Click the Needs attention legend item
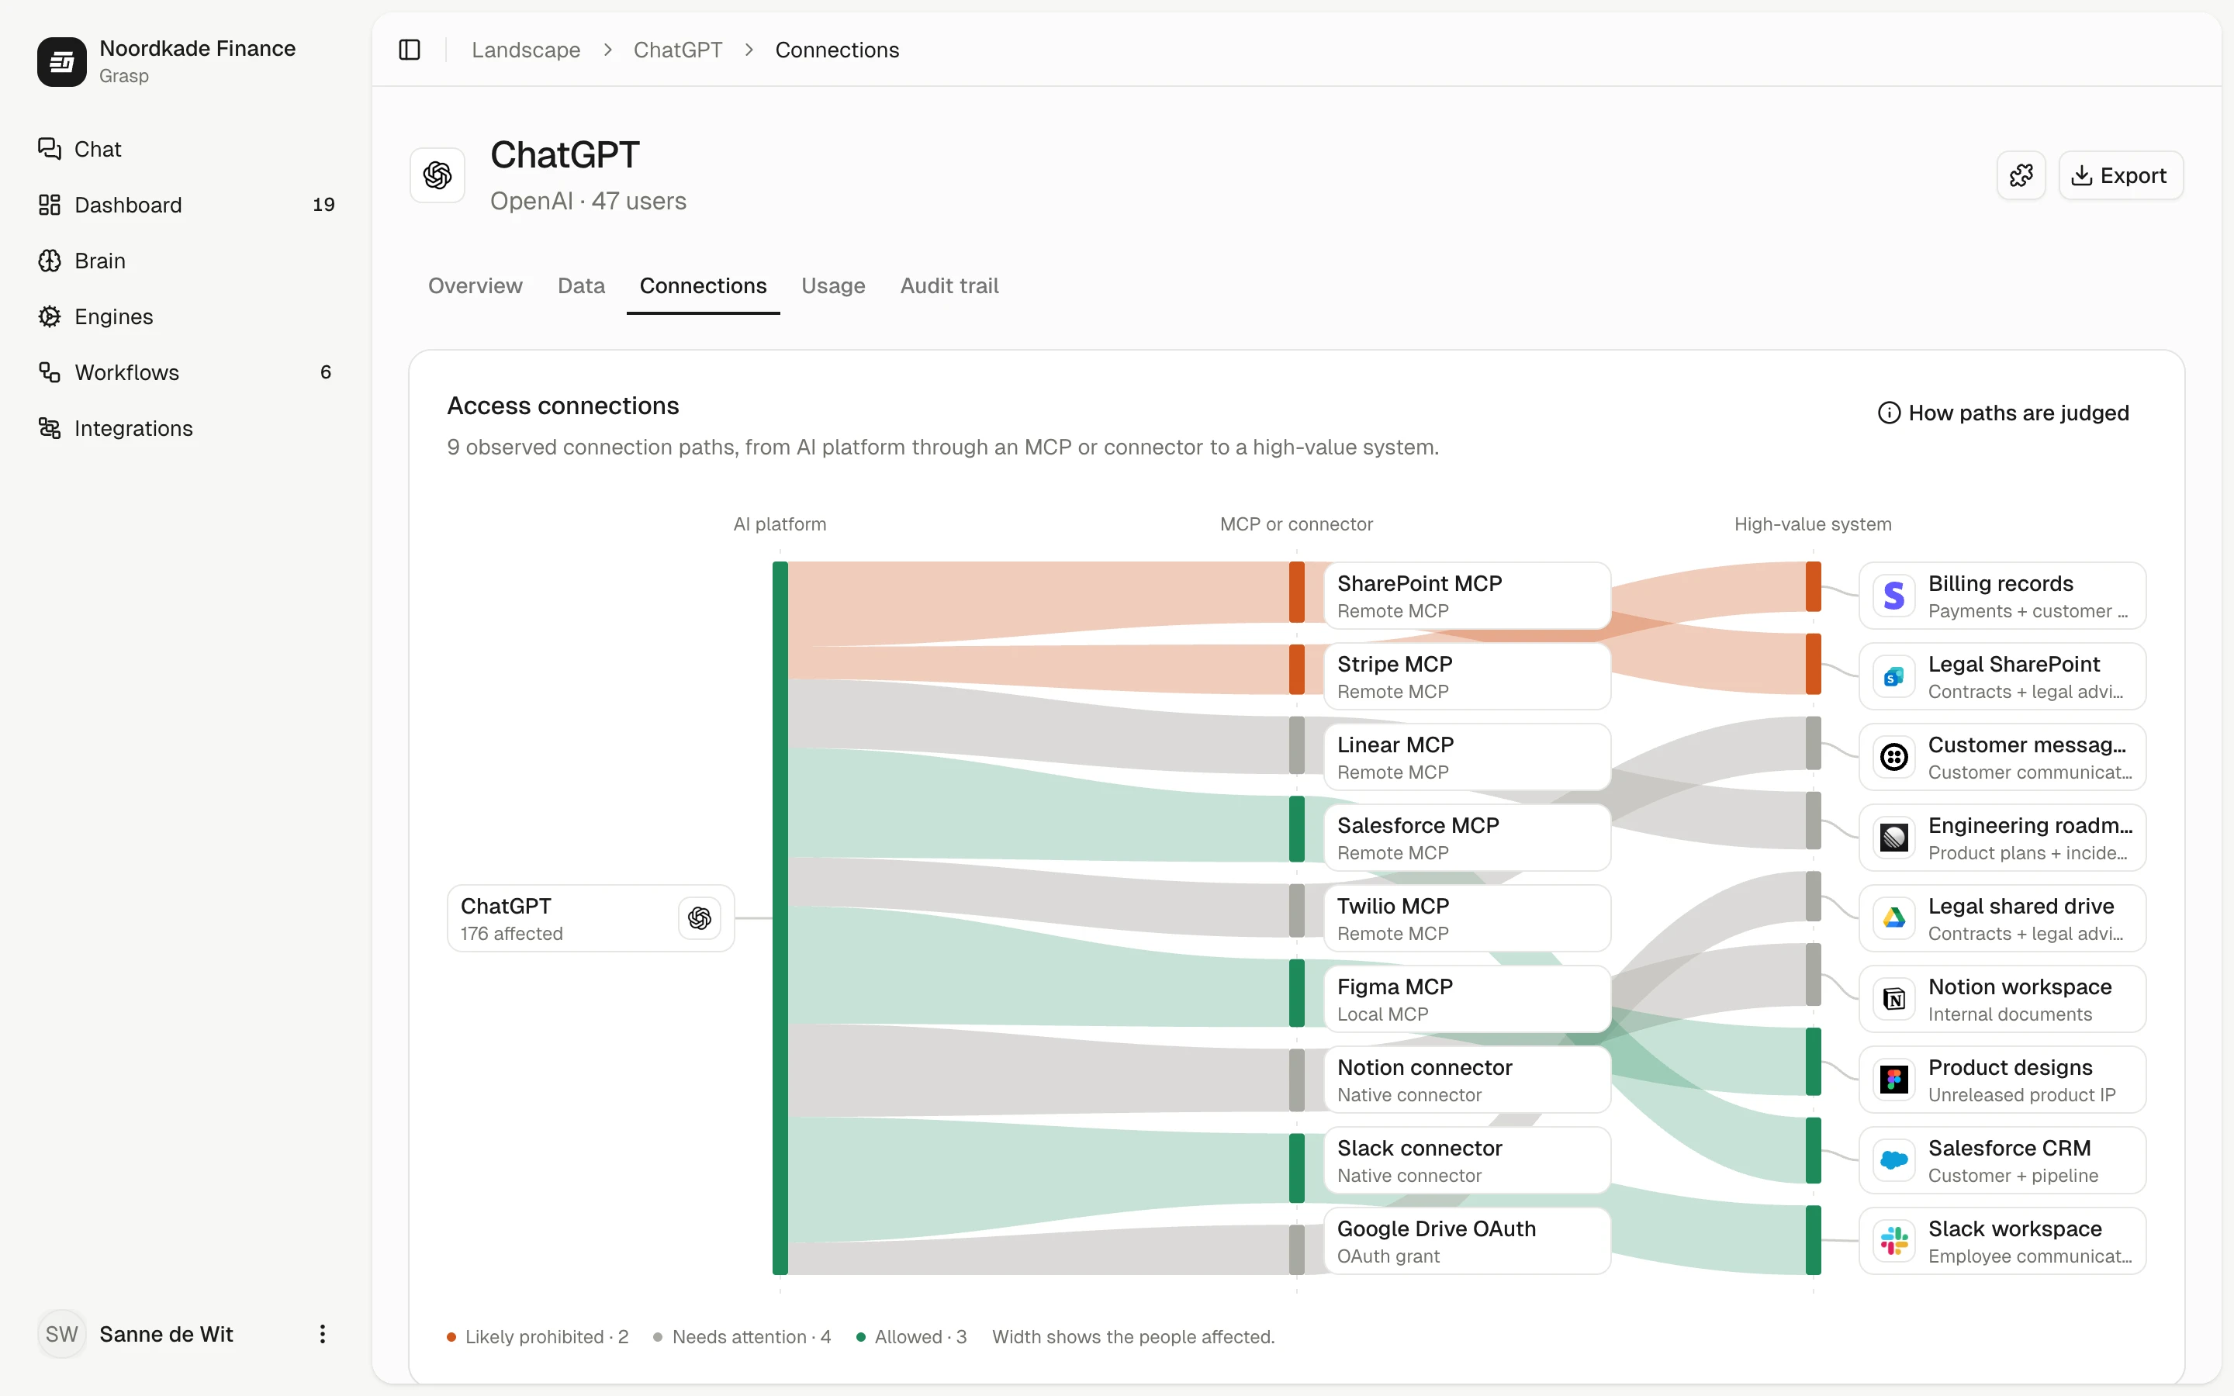Viewport: 2234px width, 1396px height. pyautogui.click(x=742, y=1337)
